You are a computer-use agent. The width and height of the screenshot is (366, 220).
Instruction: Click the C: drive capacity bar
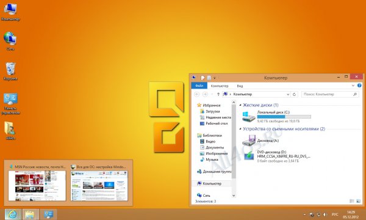284,117
